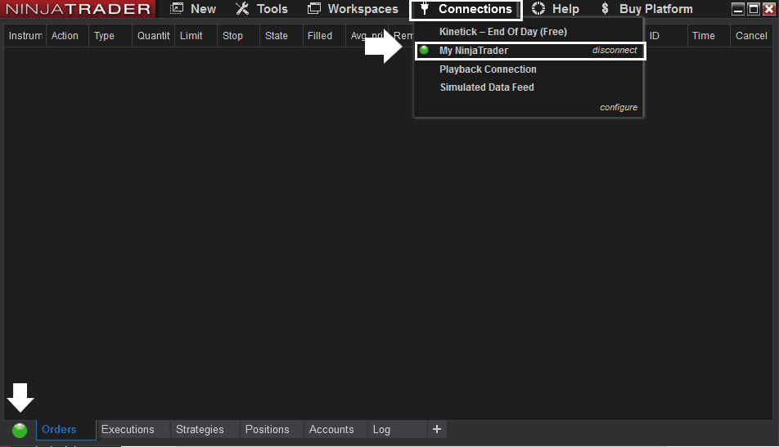Screen dimensions: 779x447
Task: Click the Action column header
Action: pyautogui.click(x=68, y=36)
